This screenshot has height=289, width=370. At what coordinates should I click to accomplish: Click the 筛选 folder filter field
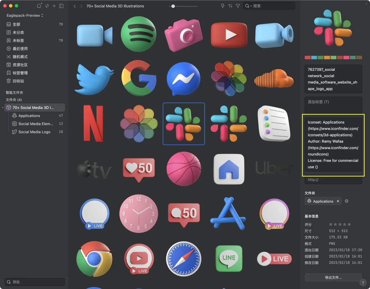tap(35, 282)
